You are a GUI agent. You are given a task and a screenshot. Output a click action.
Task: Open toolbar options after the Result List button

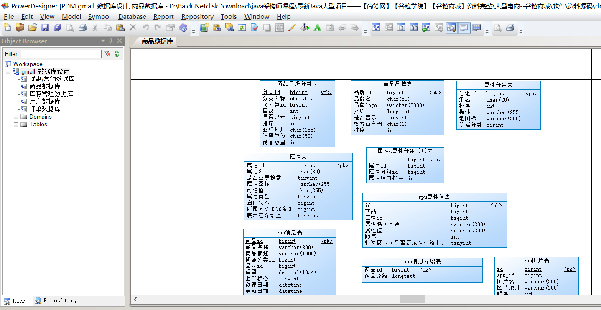point(487,31)
